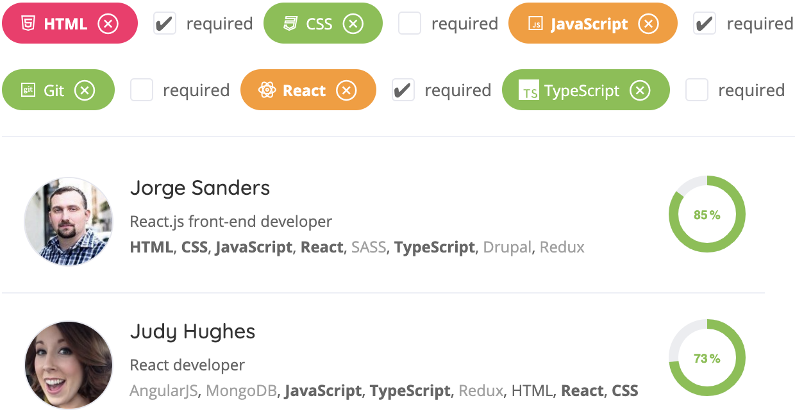Click the React atom icon
795x414 pixels.
tap(267, 90)
